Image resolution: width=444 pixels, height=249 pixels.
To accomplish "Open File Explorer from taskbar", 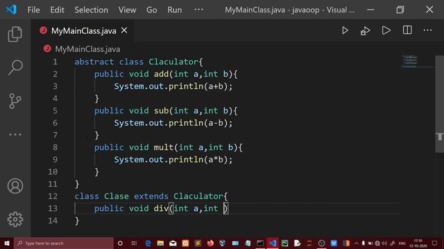I will tap(160, 243).
